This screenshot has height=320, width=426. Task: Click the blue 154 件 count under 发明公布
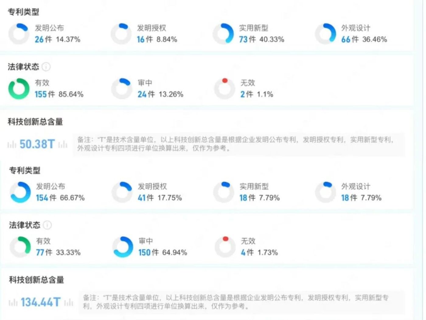43,198
